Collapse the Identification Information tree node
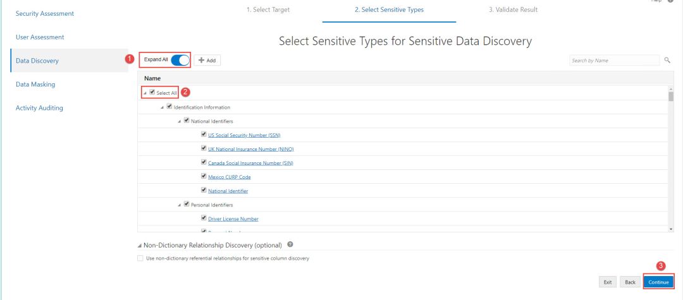The width and height of the screenshot is (683, 300). pyautogui.click(x=163, y=107)
